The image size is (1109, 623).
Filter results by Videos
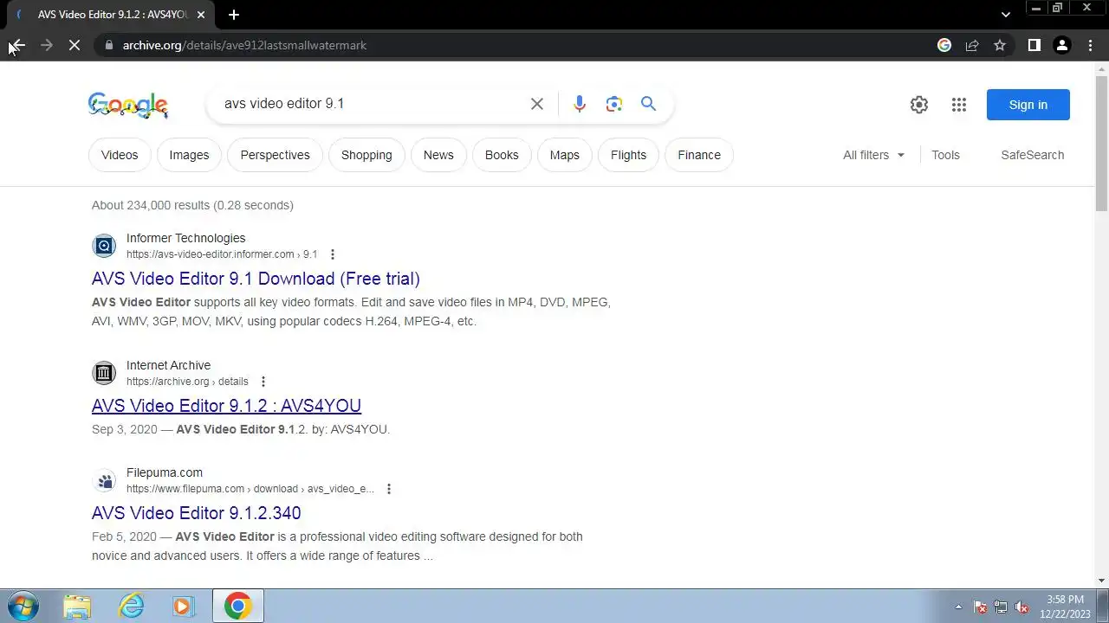click(x=120, y=155)
